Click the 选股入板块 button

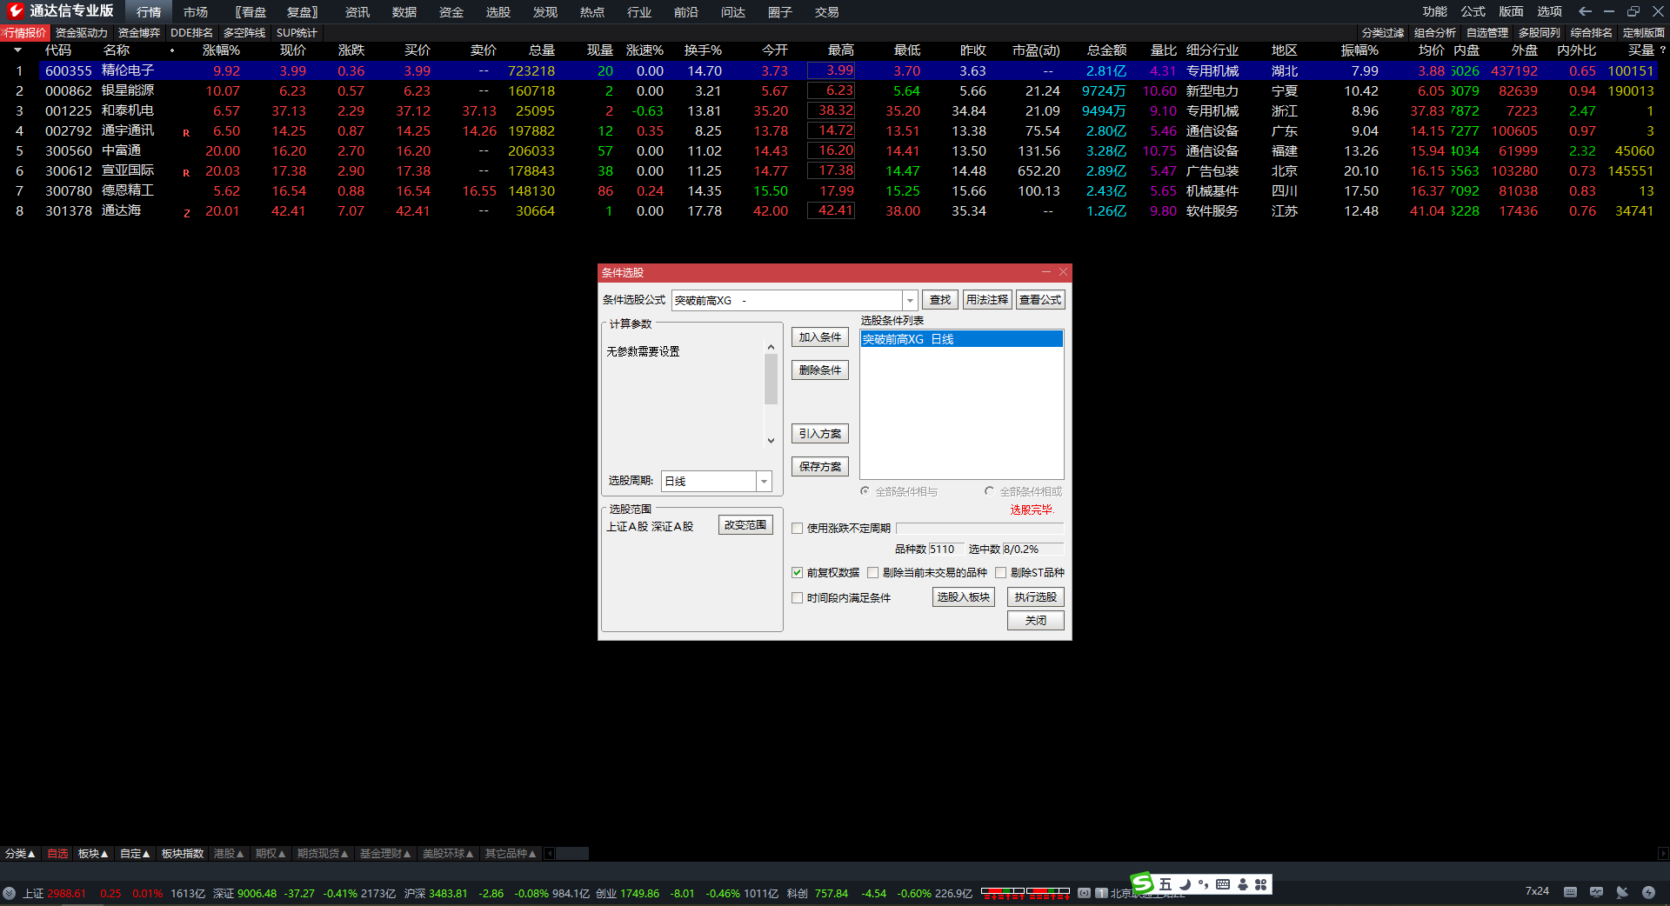963,597
